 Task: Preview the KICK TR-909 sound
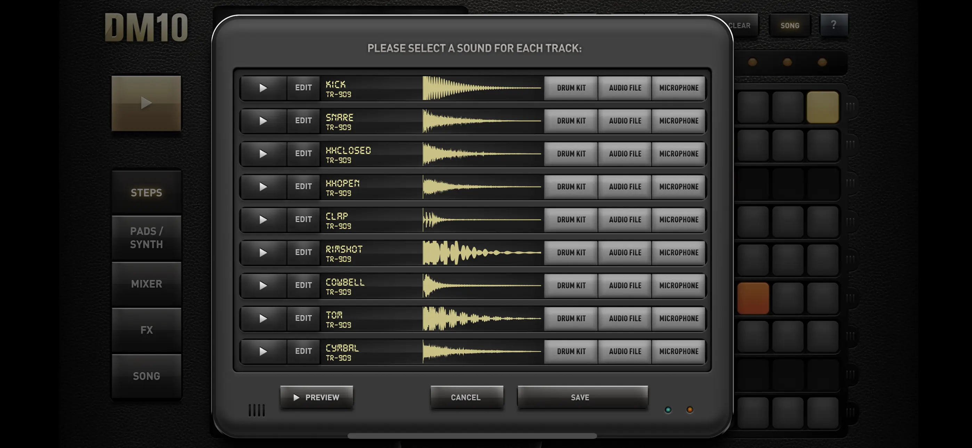tap(263, 88)
